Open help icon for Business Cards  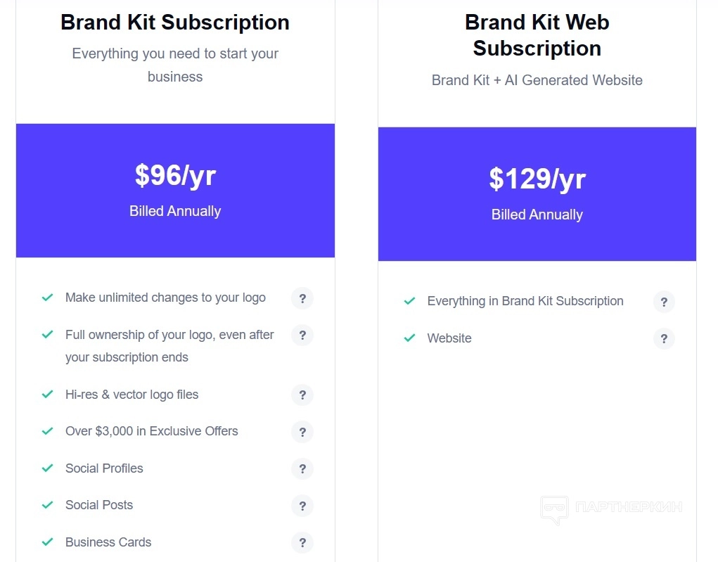tap(302, 543)
